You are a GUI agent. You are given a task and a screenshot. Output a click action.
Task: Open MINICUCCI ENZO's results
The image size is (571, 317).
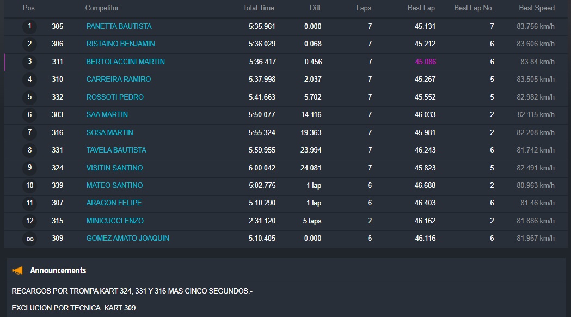click(x=115, y=221)
